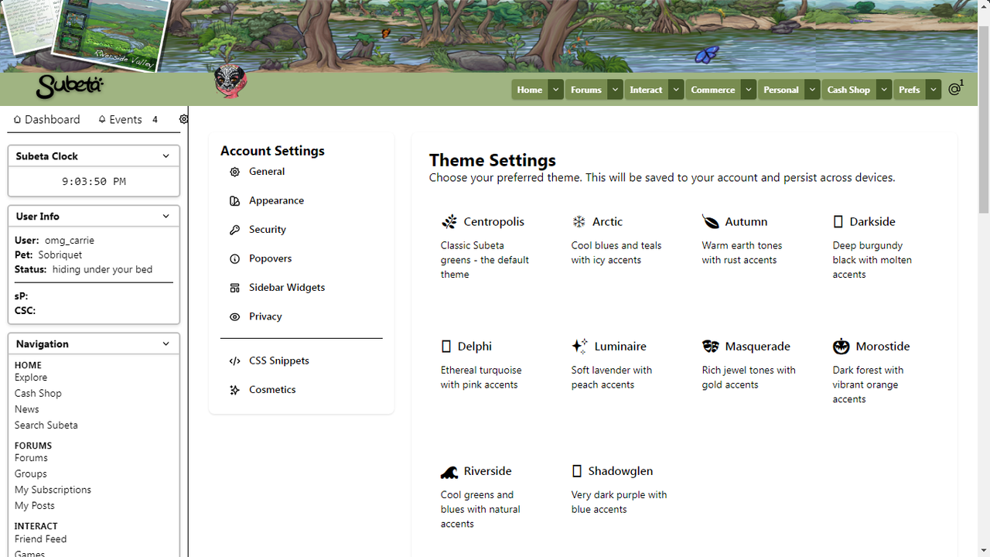Click the Autumn leaf icon
Screen dimensions: 990x557
tap(710, 222)
